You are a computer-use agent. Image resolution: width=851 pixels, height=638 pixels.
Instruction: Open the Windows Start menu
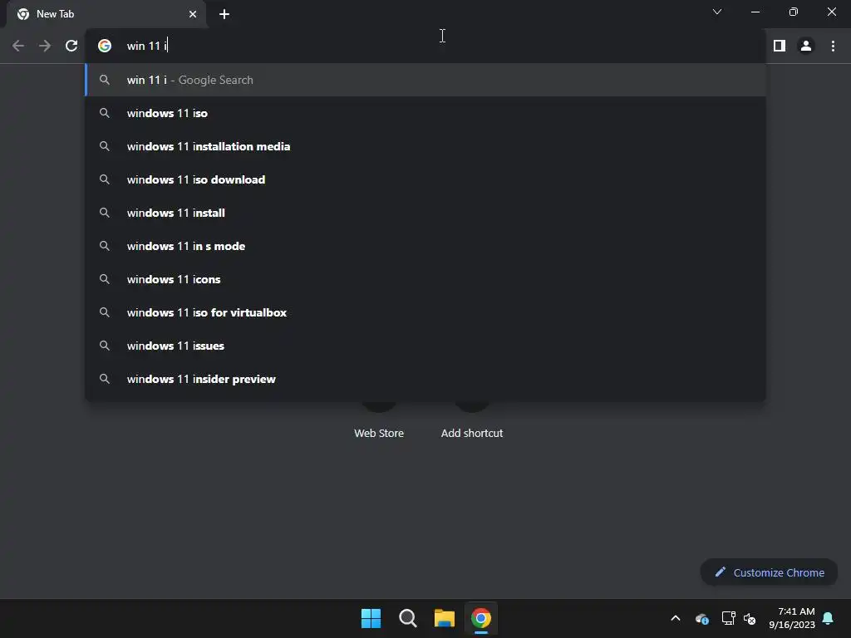point(371,618)
